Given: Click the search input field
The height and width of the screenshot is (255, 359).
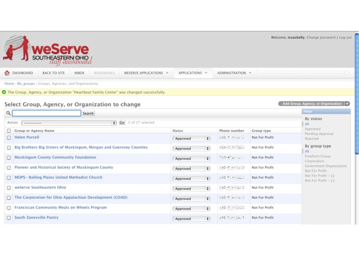Looking at the screenshot, I should 46,113.
